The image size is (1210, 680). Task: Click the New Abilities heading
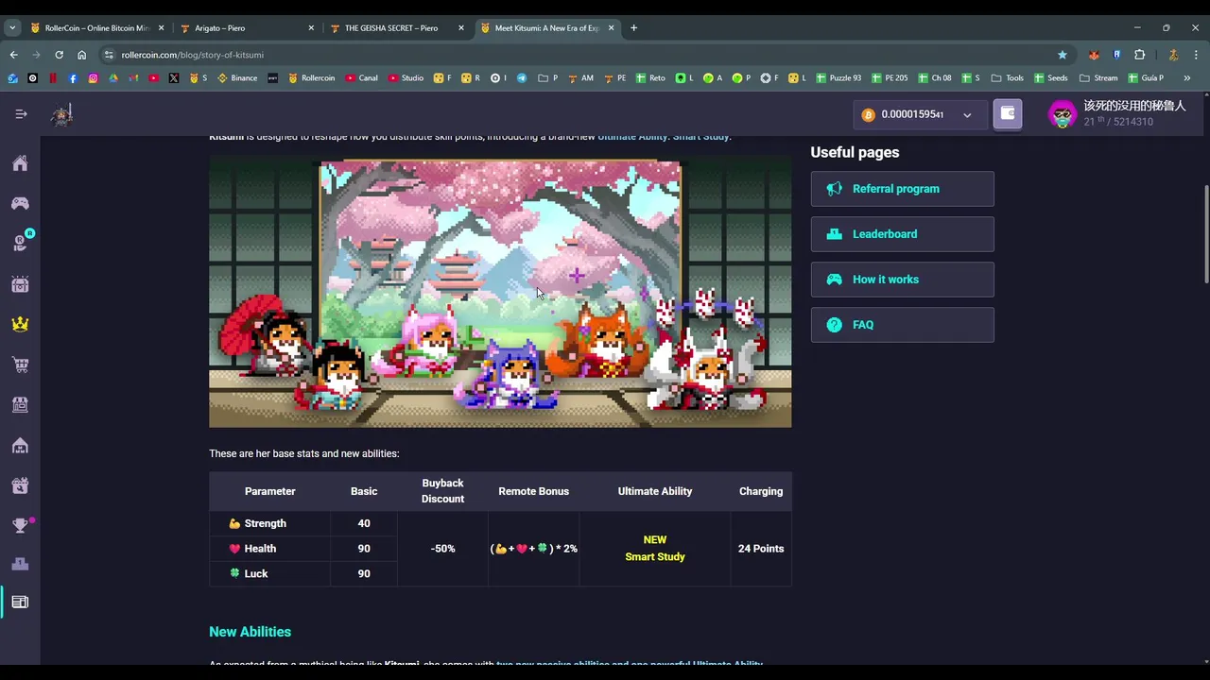coord(250,632)
